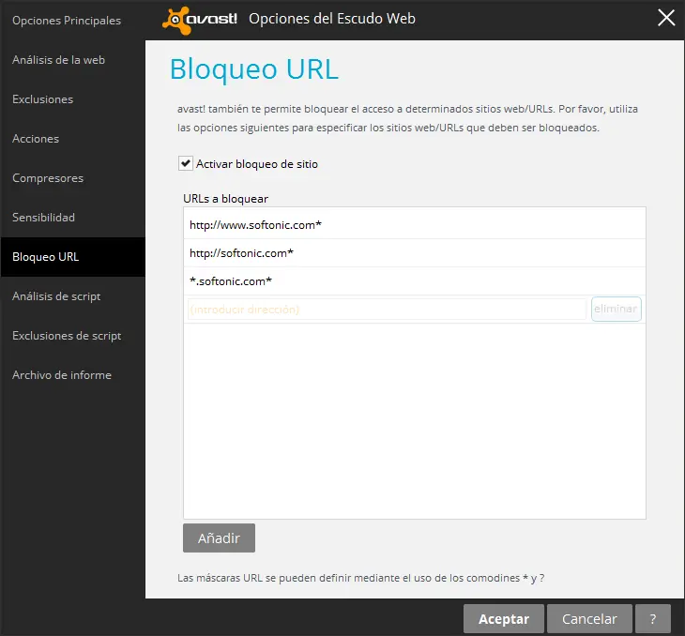Image resolution: width=685 pixels, height=636 pixels.
Task: Open Compresores settings page
Action: pos(48,178)
